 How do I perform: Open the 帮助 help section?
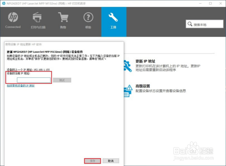(x=88, y=20)
